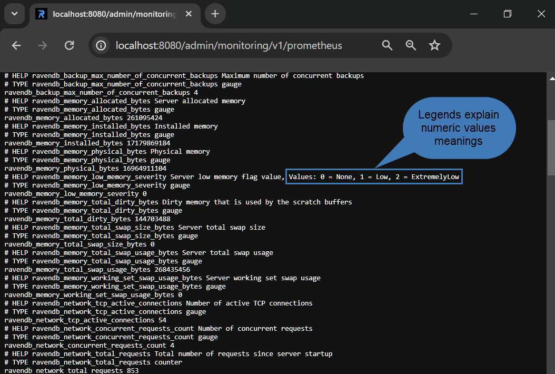Click the legend 'Values: 0 = None, 1 = Low'
Viewport: 555px width, 374px height.
click(x=340, y=177)
